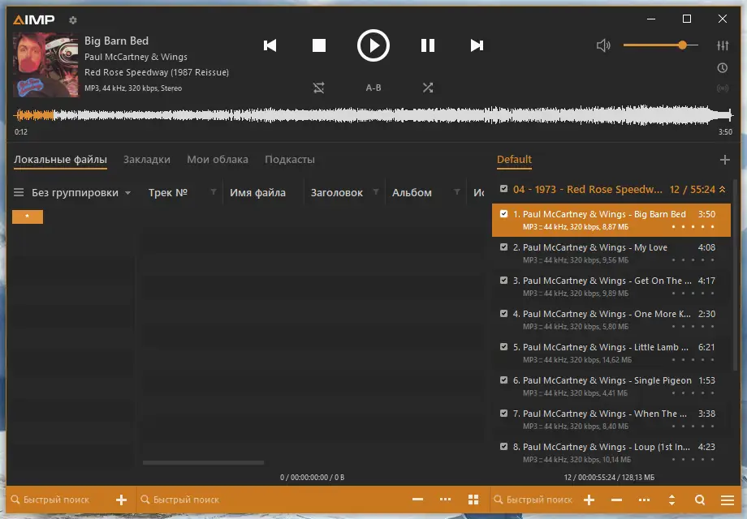Open the Заголовок column filter
Viewport: 747px width, 519px height.
pyautogui.click(x=376, y=191)
